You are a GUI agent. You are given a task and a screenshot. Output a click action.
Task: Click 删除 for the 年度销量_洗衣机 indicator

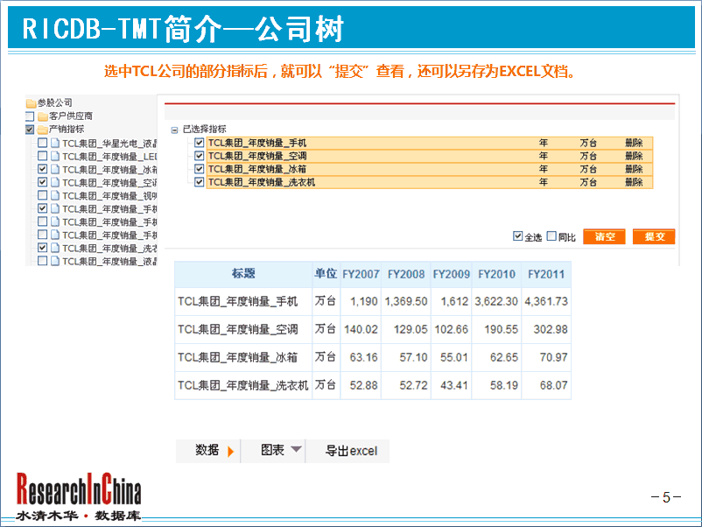coord(634,182)
